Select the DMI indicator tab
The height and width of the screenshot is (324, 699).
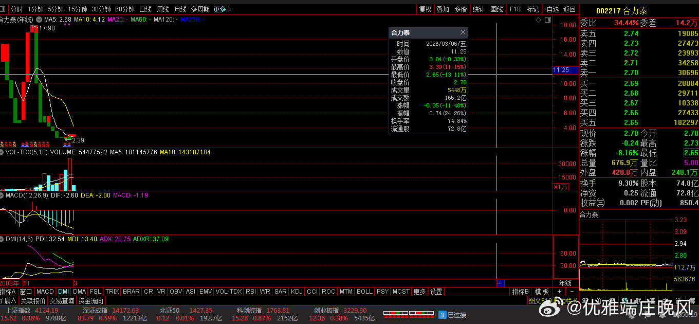point(64,292)
